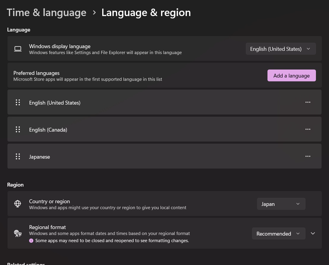Open the Windows display language dropdown
Viewport: 329px width, 265px height.
pyautogui.click(x=280, y=49)
